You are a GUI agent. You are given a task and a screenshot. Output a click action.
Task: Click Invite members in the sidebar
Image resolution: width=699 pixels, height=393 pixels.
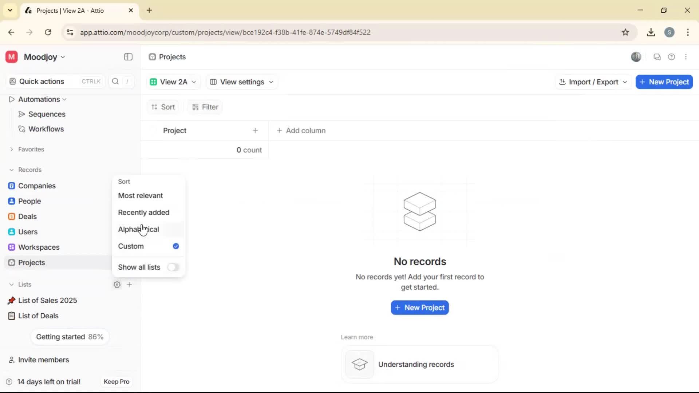[43, 360]
